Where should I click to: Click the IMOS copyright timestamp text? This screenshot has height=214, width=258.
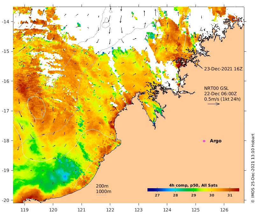click(x=253, y=168)
